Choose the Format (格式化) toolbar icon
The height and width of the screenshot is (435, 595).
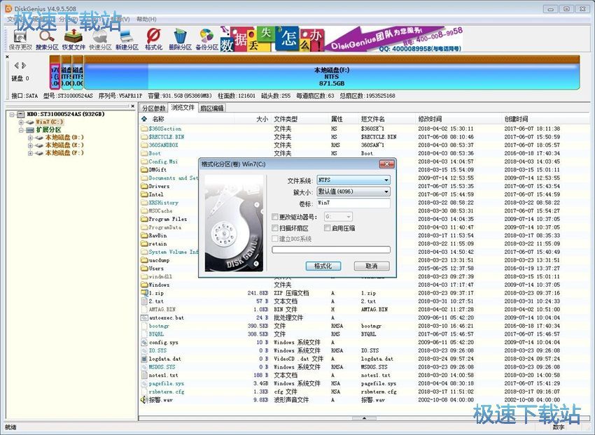tap(153, 40)
